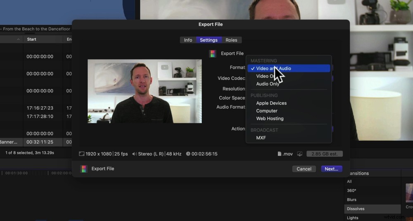Choose Video and Audio format option
The width and height of the screenshot is (413, 221).
[x=289, y=68]
